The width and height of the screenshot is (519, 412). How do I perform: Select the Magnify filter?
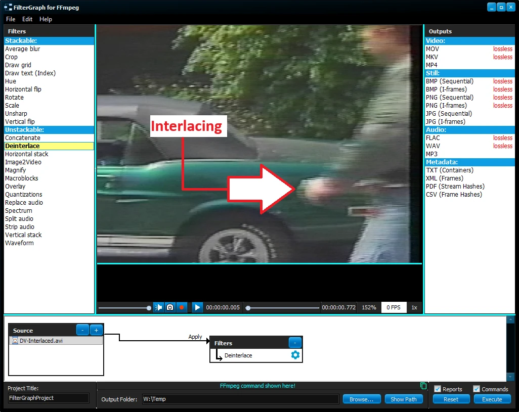(49, 170)
